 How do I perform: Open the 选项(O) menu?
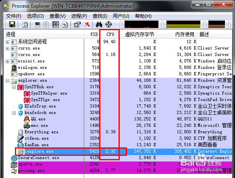tap(35, 16)
